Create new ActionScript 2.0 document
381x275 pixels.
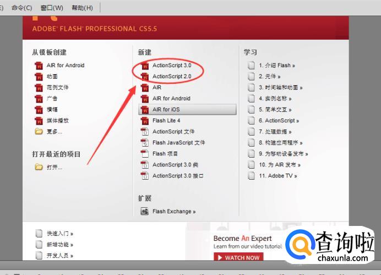click(x=172, y=77)
